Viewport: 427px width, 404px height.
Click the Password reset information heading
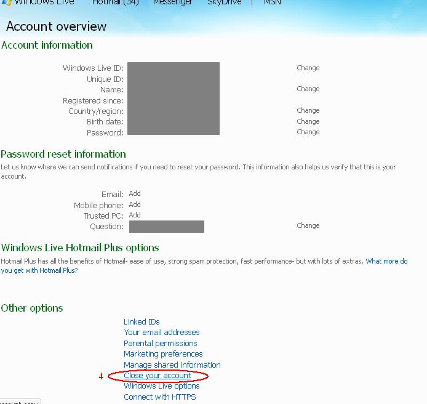pyautogui.click(x=63, y=155)
